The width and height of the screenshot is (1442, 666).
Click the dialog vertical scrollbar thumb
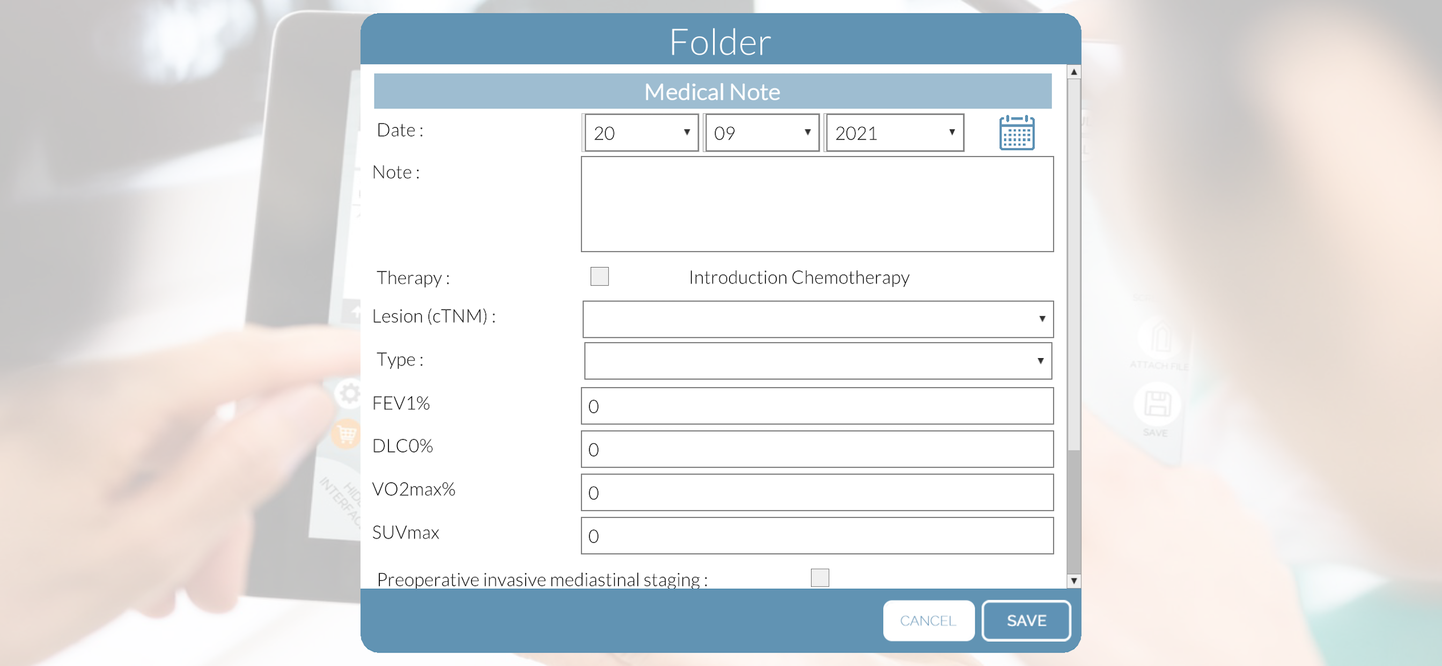[x=1073, y=264]
